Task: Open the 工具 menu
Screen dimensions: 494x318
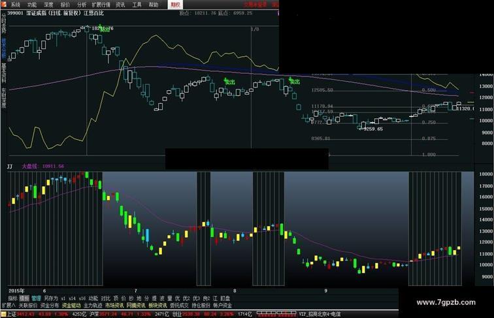Action: click(137, 5)
